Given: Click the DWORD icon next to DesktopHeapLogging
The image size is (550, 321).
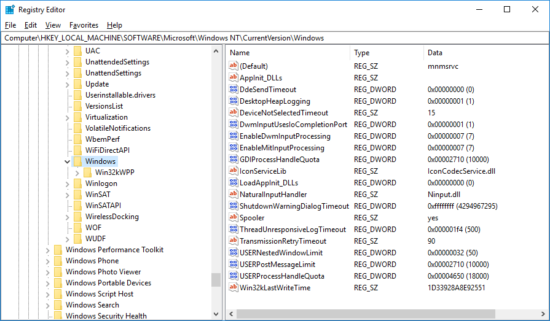Looking at the screenshot, I should coord(234,101).
